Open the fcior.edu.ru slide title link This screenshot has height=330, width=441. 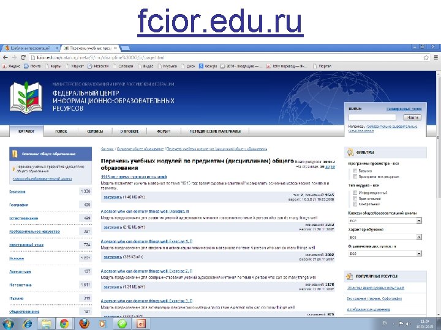[x=220, y=21]
